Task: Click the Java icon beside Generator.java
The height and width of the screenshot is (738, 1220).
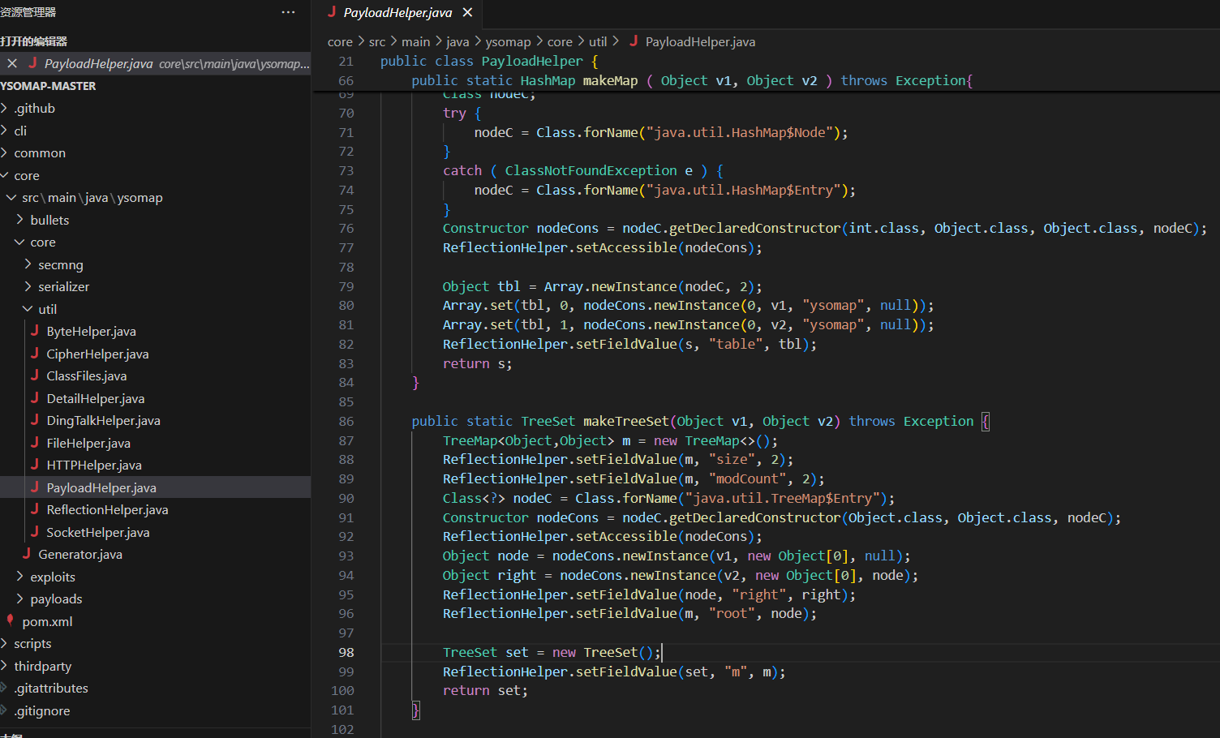Action: [x=27, y=554]
